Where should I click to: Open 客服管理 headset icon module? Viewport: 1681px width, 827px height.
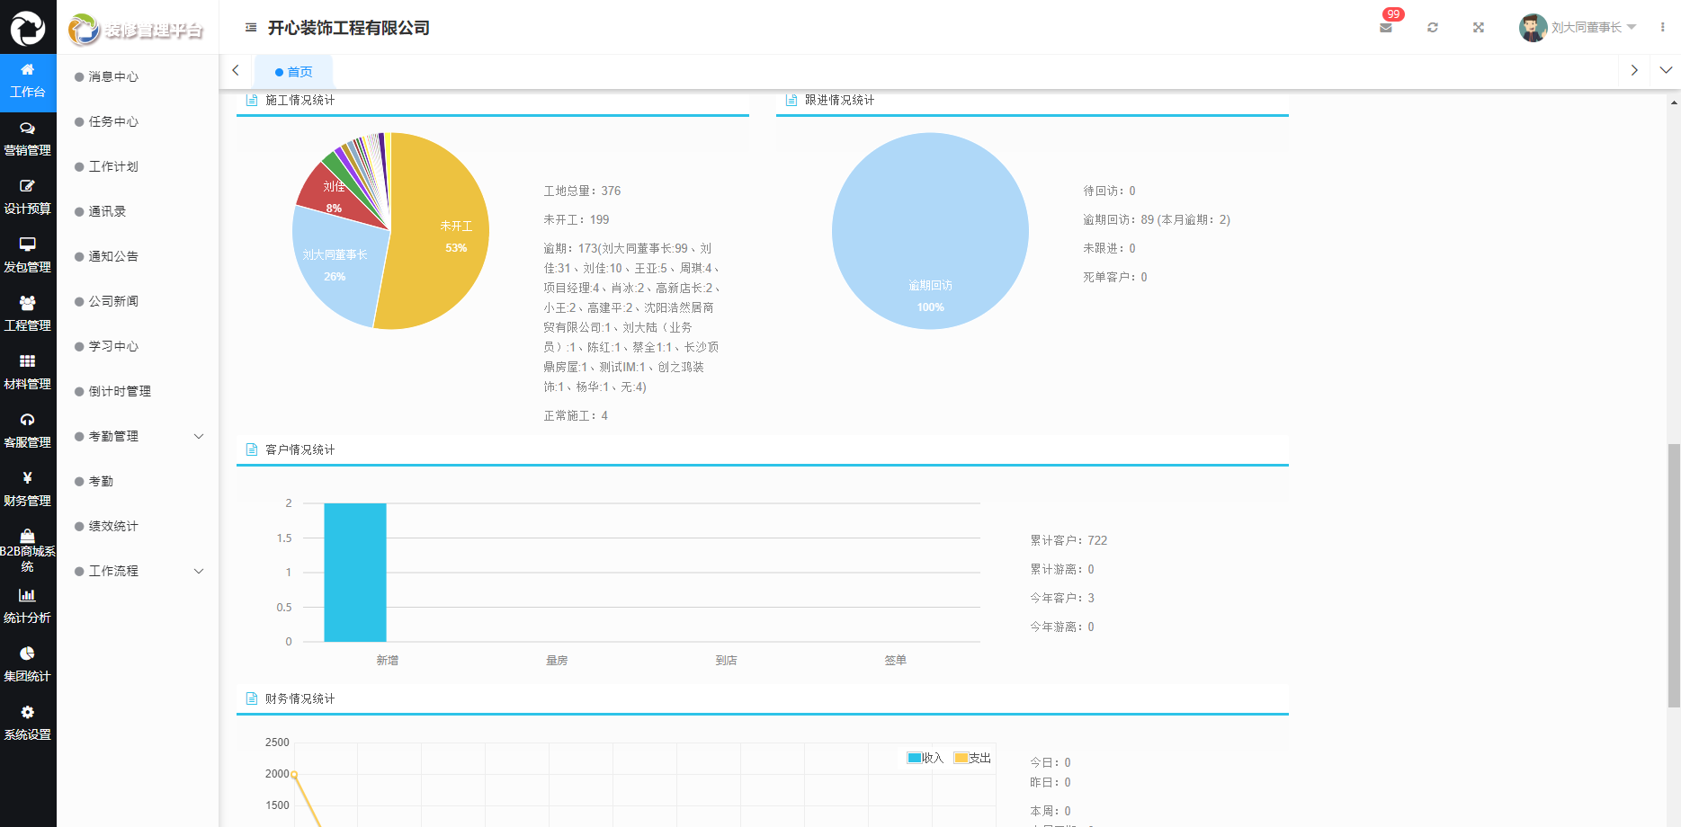click(28, 431)
